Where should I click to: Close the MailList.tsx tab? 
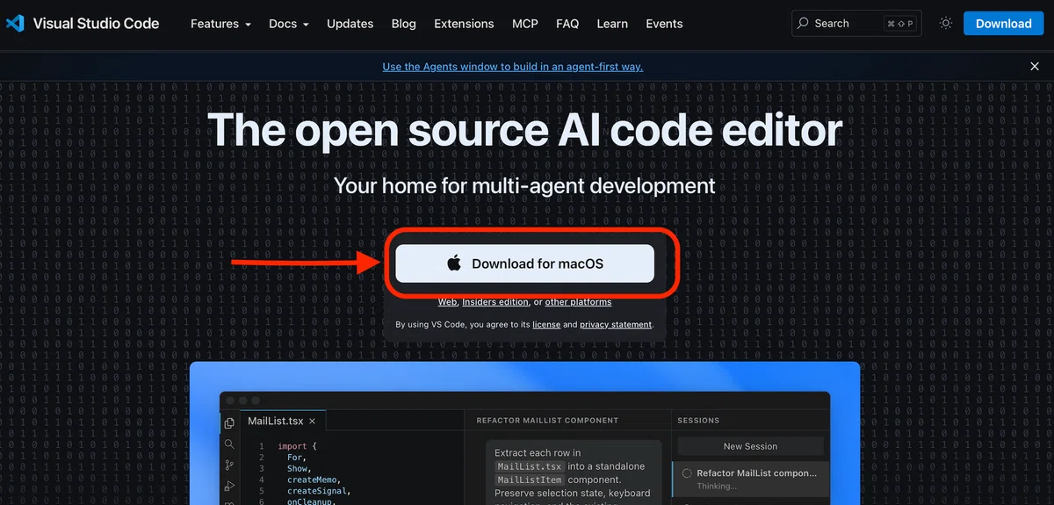313,422
